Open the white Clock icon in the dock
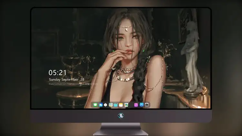242x136 pixels. point(106,105)
